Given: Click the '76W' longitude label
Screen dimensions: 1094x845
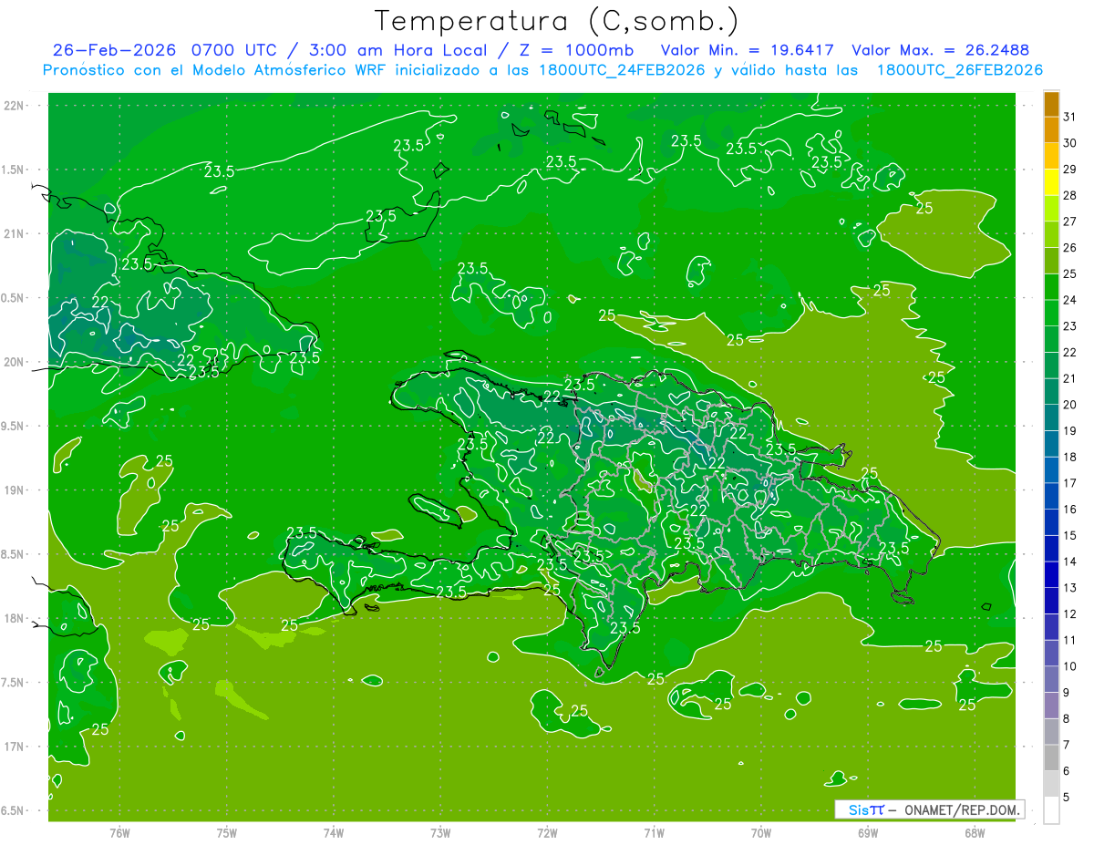Looking at the screenshot, I should click(x=119, y=833).
